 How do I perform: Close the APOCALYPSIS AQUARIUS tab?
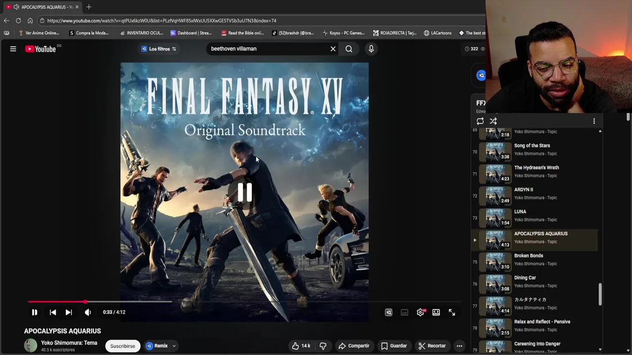(x=77, y=7)
